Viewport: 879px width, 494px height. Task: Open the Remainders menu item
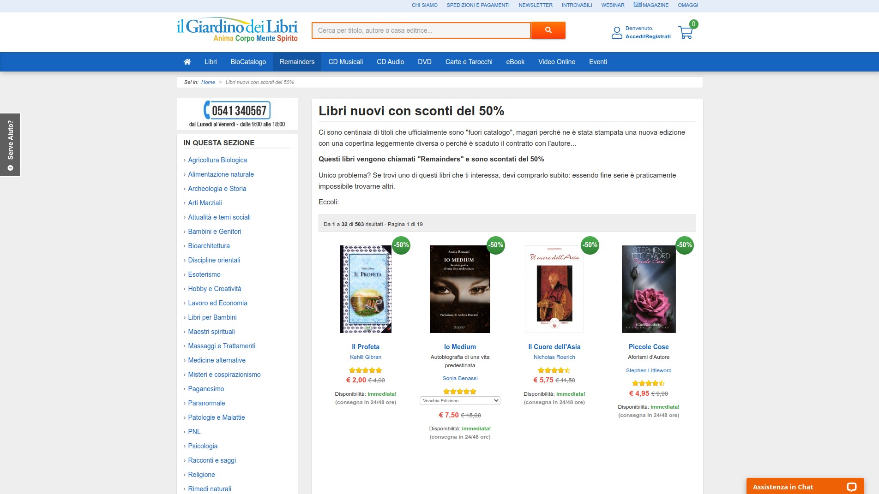pyautogui.click(x=297, y=62)
